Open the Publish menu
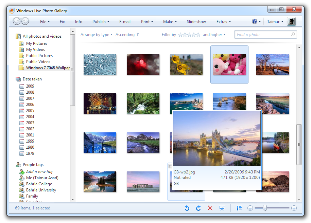The image size is (311, 223). coord(101,21)
